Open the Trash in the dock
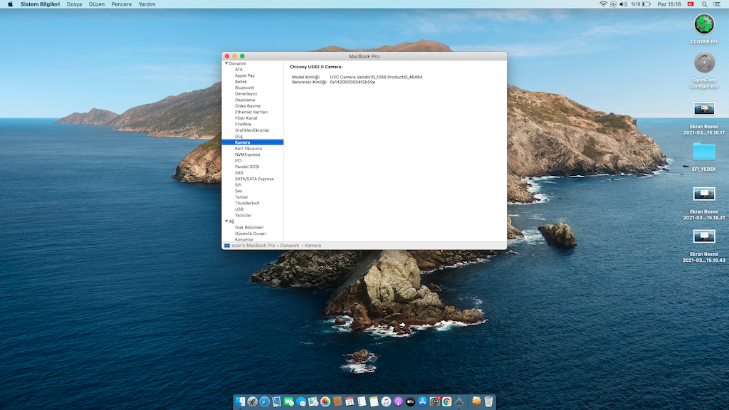The height and width of the screenshot is (410, 729). (x=488, y=402)
